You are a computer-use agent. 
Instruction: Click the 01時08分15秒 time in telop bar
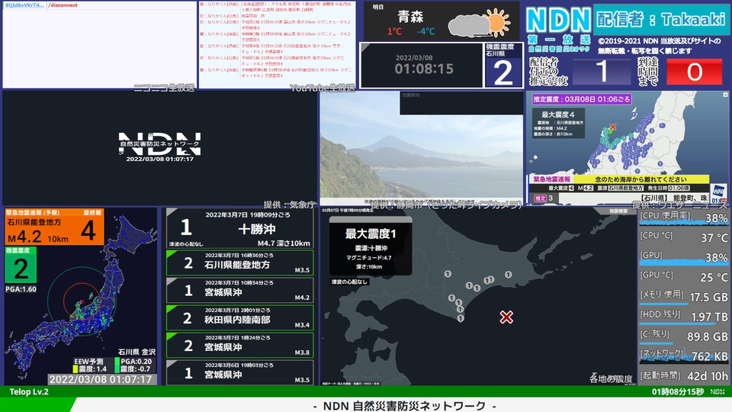coord(677,392)
